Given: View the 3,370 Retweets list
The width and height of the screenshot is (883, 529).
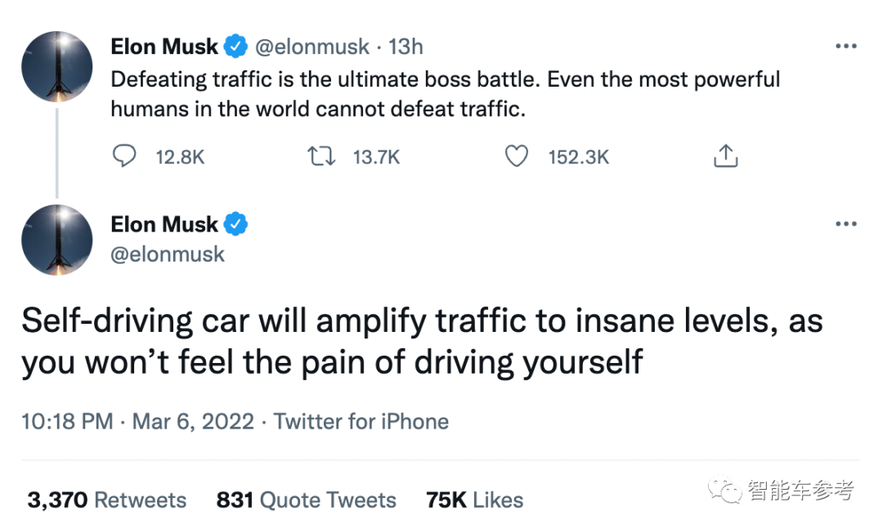Looking at the screenshot, I should coord(106,500).
